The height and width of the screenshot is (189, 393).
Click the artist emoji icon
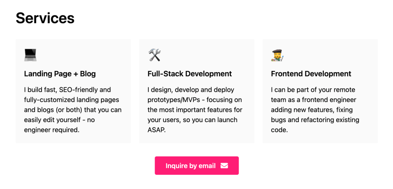277,55
